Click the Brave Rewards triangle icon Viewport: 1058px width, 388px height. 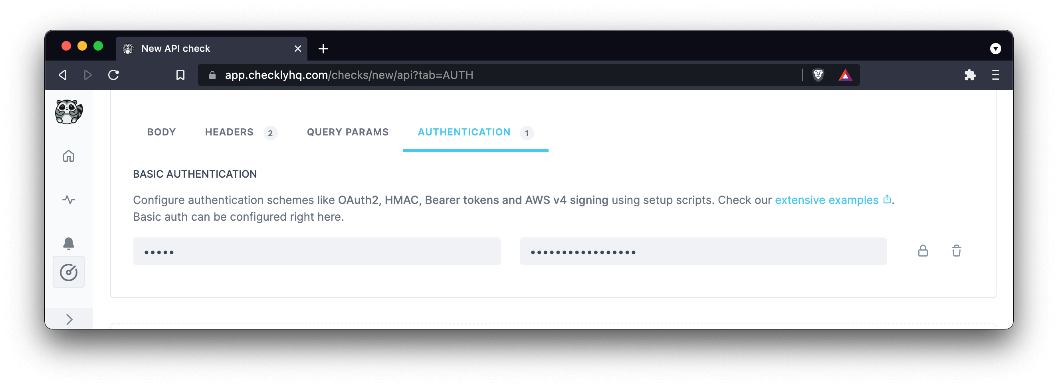coord(845,75)
